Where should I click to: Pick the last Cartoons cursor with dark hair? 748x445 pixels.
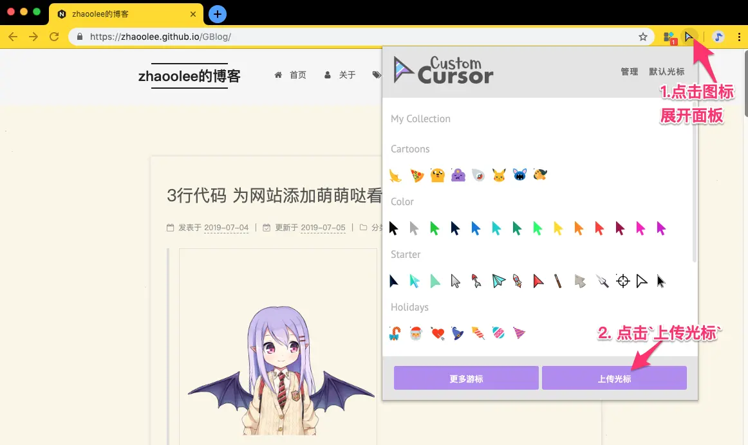[540, 175]
